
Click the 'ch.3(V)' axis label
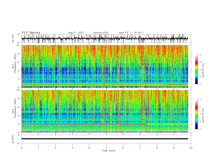click(x=13, y=139)
